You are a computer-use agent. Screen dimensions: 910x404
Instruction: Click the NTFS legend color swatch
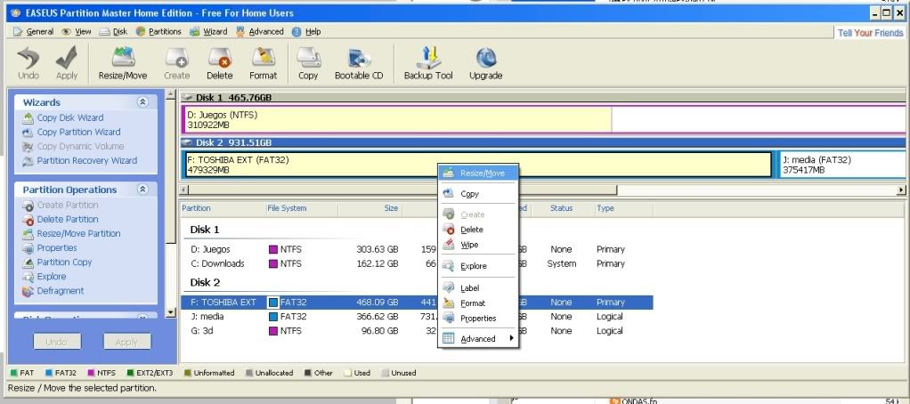(91, 373)
